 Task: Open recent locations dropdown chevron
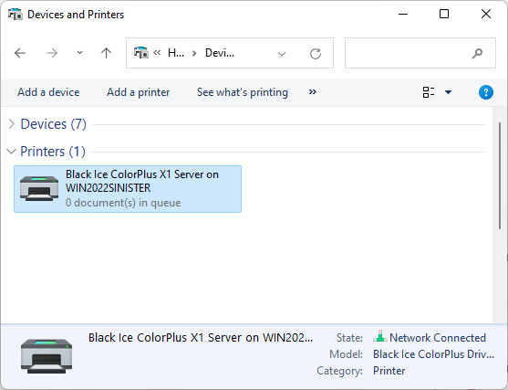coord(79,53)
